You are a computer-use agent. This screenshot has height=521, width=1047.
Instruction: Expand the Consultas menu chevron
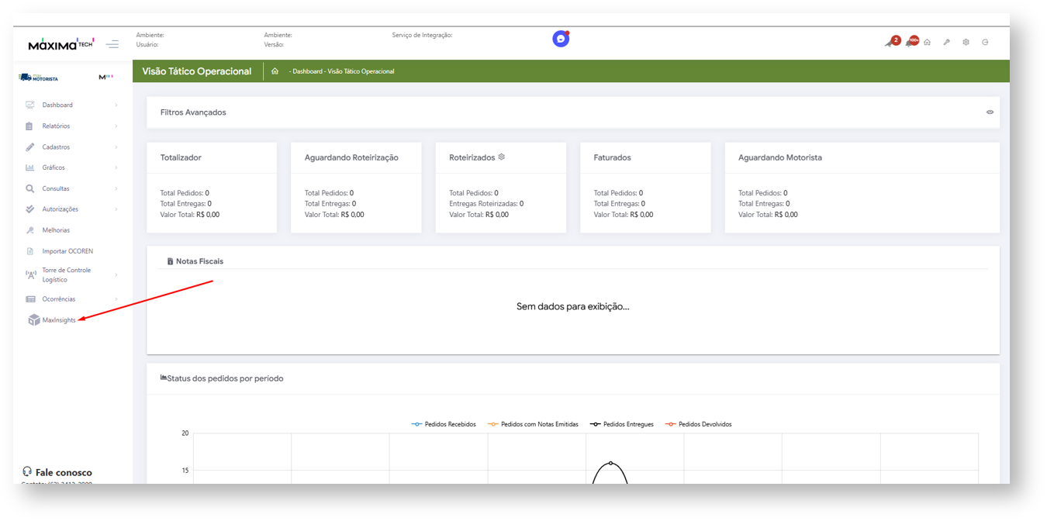tap(116, 188)
